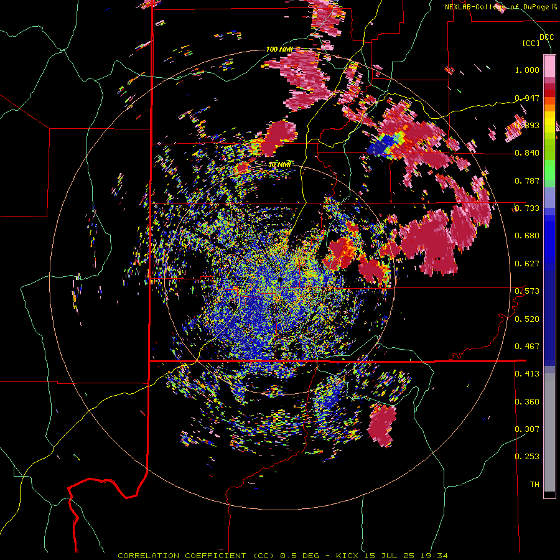The height and width of the screenshot is (560, 560).
Task: Click the TH label on the legend
Action: (534, 484)
